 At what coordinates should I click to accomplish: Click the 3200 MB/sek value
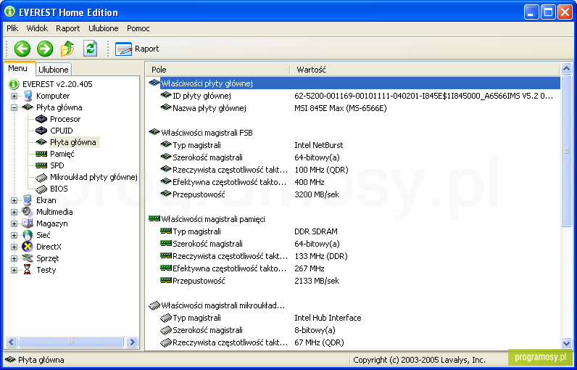click(x=317, y=194)
